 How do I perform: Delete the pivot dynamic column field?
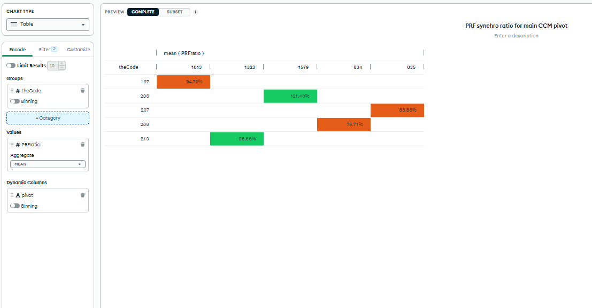click(x=82, y=195)
